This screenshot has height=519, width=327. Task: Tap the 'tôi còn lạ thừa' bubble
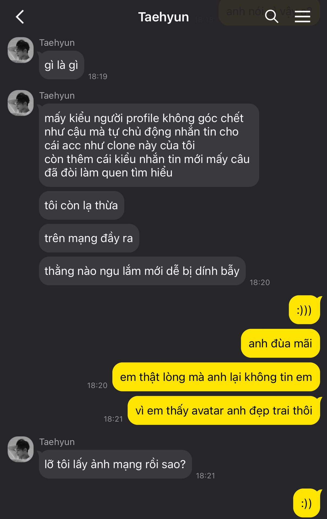[x=81, y=205]
